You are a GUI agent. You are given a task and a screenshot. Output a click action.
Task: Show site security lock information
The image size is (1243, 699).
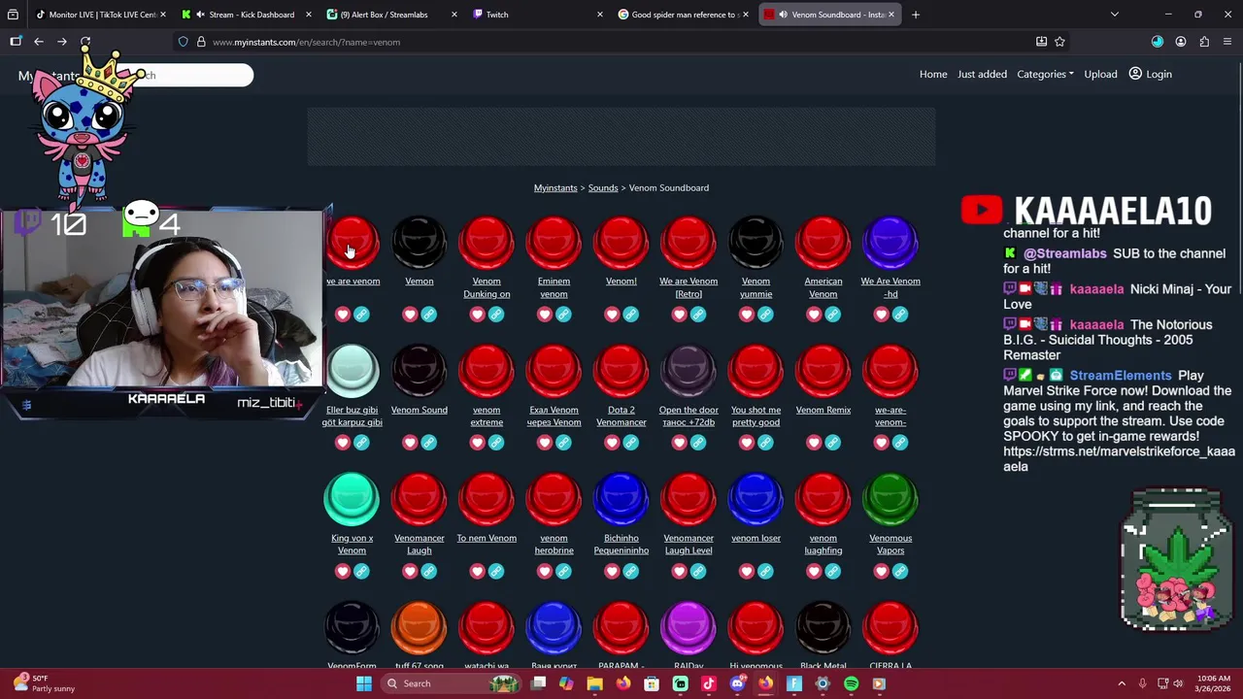point(201,42)
